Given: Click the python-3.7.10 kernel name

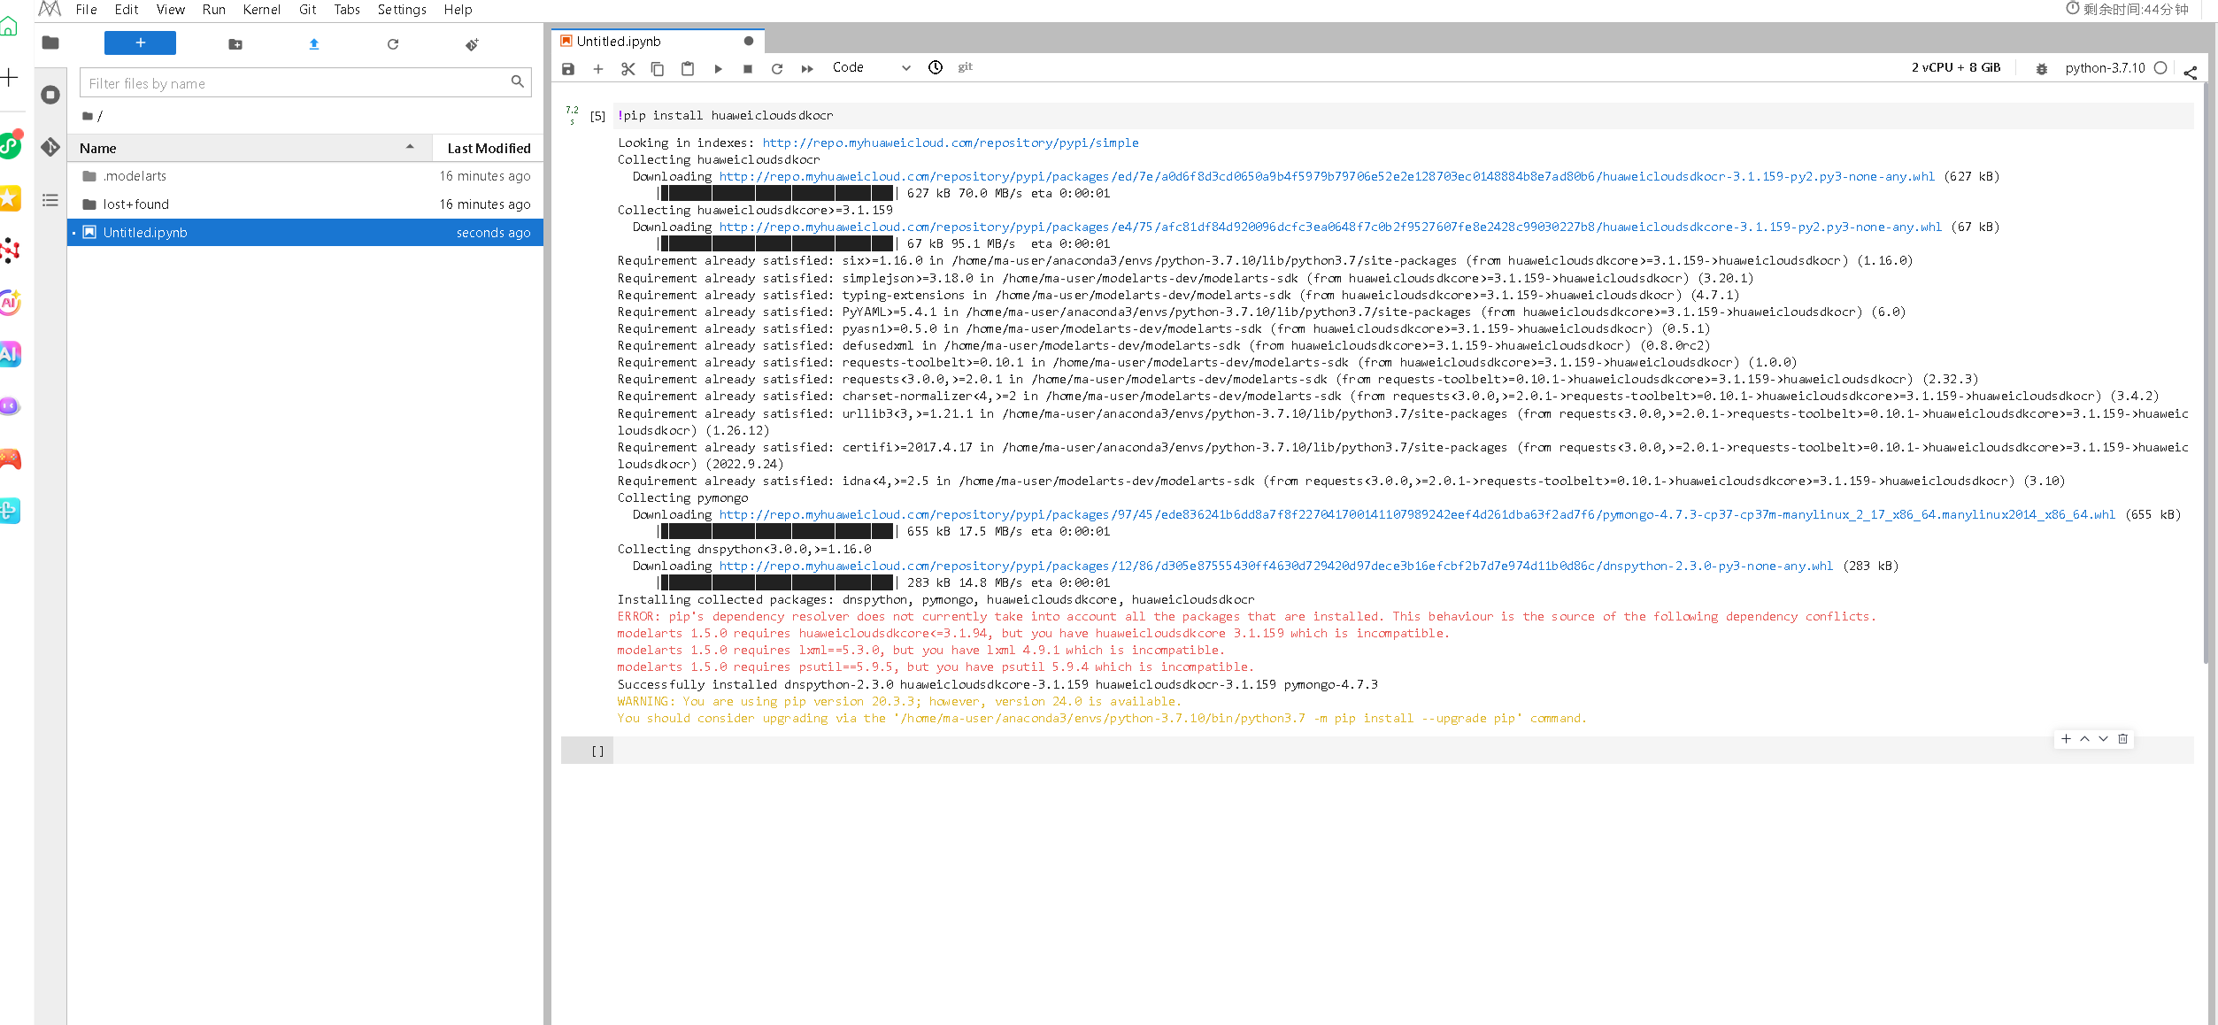Looking at the screenshot, I should pos(2105,68).
